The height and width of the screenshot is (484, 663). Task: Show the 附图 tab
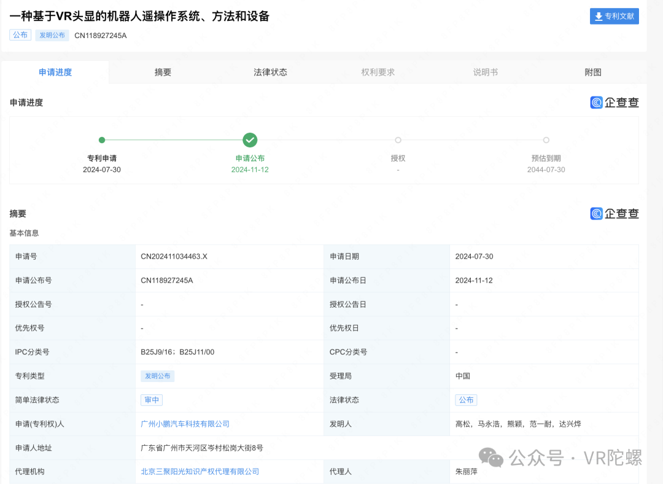coord(593,72)
